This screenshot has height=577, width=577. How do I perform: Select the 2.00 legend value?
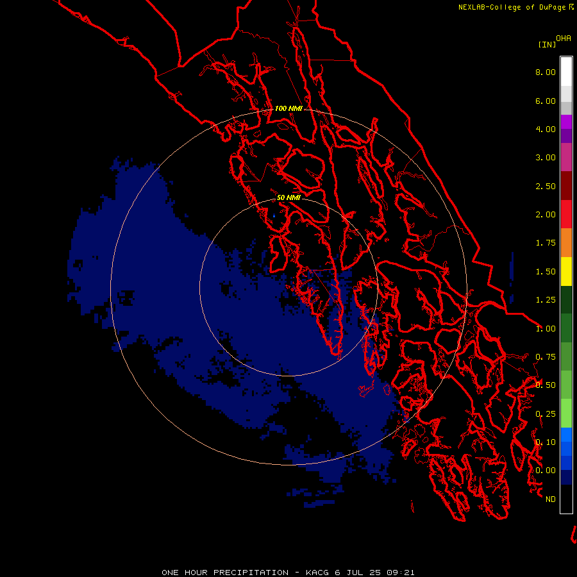546,215
